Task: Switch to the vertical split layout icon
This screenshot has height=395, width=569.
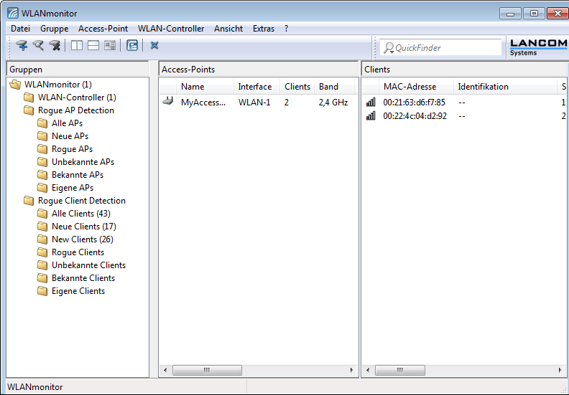Action: (76, 46)
